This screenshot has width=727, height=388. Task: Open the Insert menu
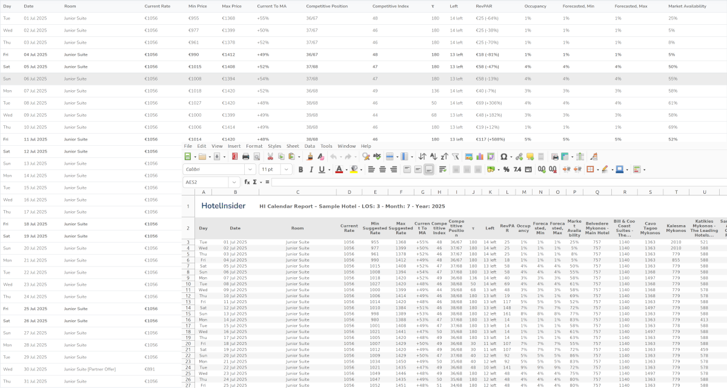click(x=234, y=146)
